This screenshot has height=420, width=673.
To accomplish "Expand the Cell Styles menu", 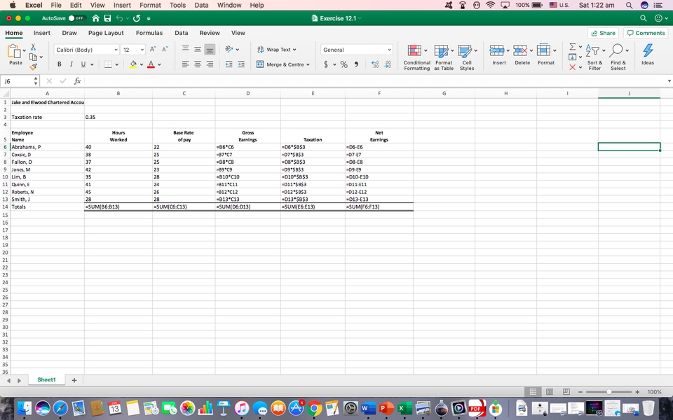I will click(467, 57).
